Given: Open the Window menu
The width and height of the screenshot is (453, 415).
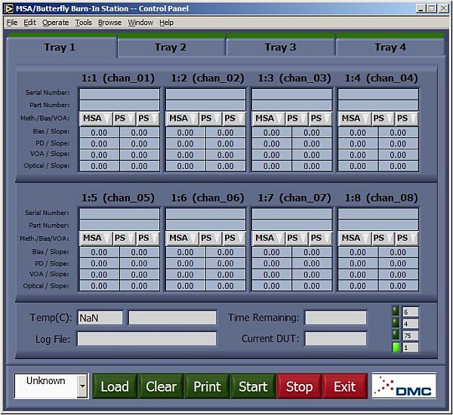Looking at the screenshot, I should [140, 23].
